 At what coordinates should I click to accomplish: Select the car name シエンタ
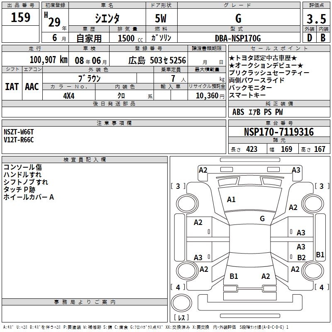click(107, 18)
